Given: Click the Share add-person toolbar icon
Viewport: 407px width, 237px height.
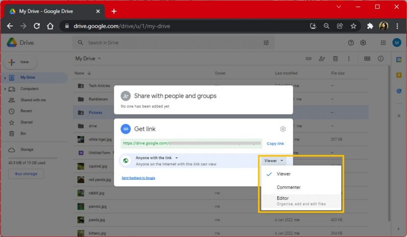Looking at the screenshot, I should tap(322, 59).
